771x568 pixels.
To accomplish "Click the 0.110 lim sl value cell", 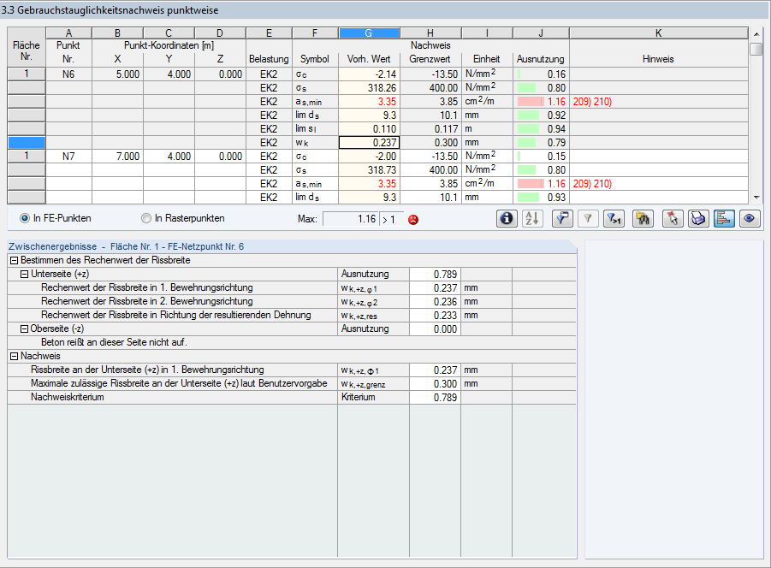I will coord(369,129).
